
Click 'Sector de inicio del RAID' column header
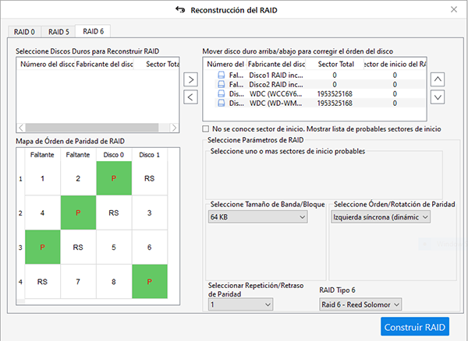(395, 65)
